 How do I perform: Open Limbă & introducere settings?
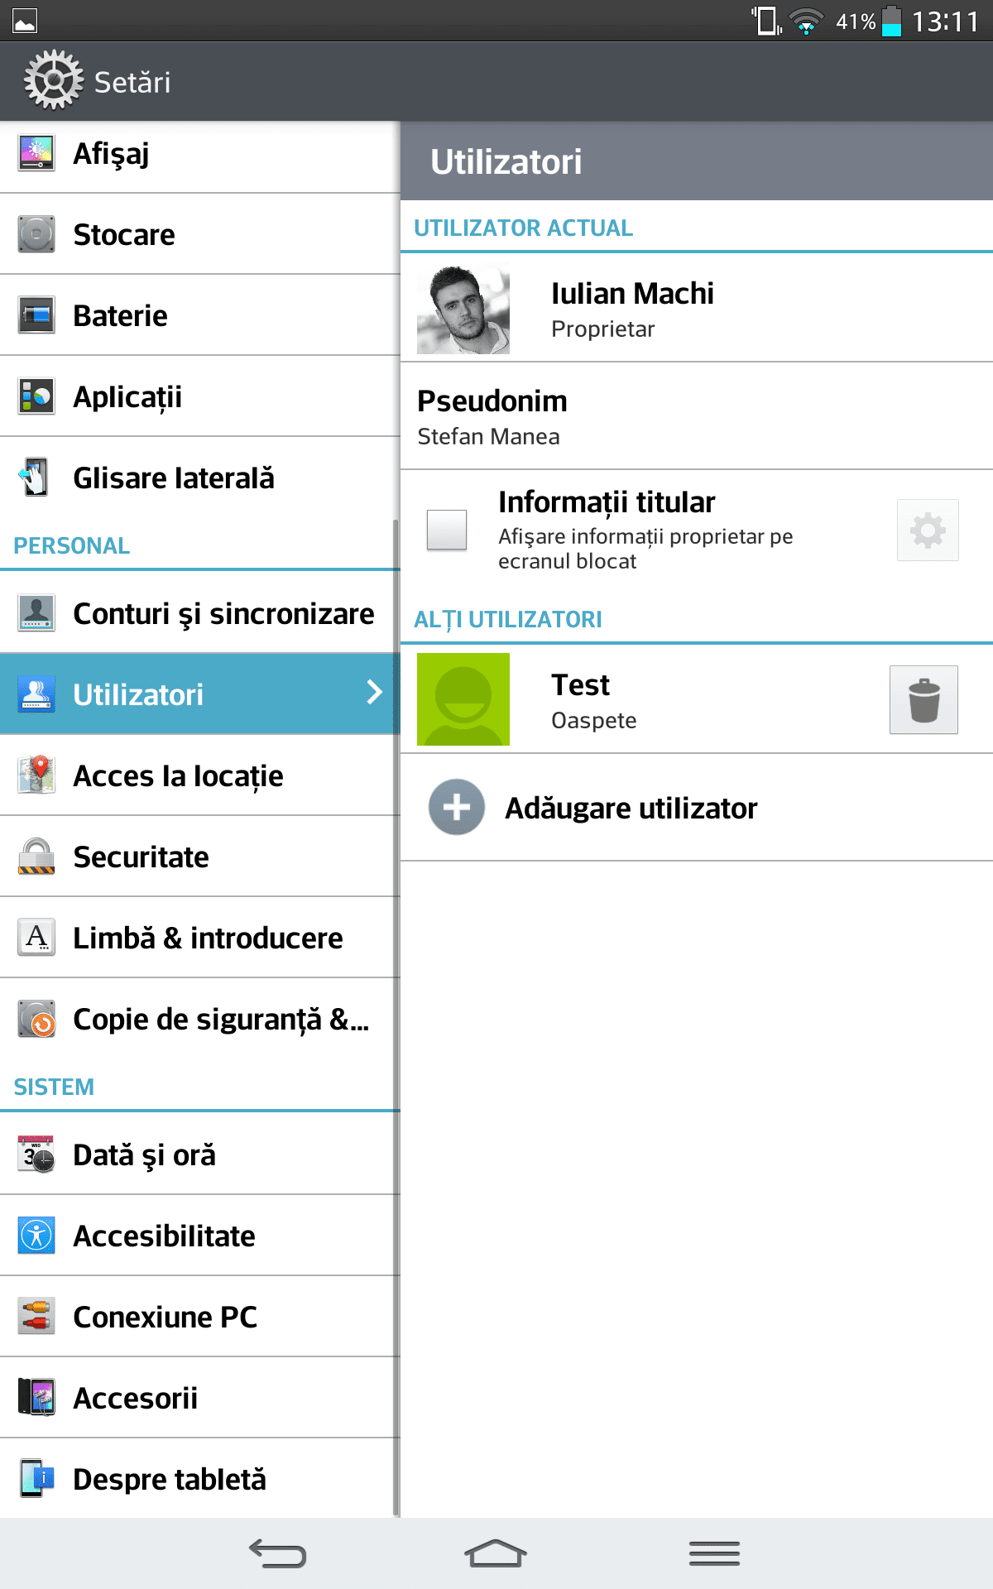pyautogui.click(x=199, y=938)
